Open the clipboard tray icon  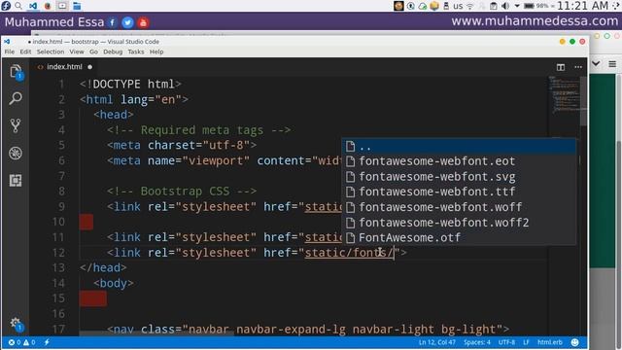point(494,6)
